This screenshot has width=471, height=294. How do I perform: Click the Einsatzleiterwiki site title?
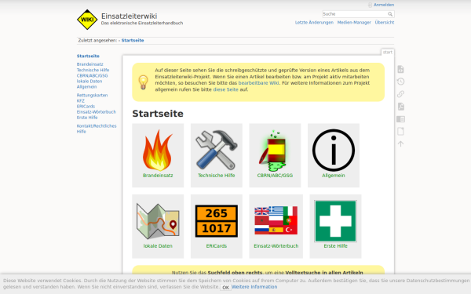(130, 16)
